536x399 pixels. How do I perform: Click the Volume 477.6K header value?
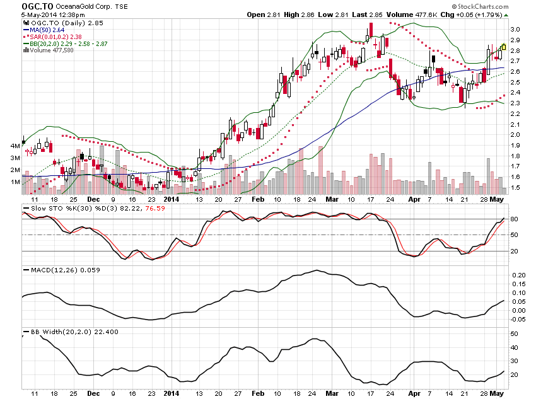(412, 14)
